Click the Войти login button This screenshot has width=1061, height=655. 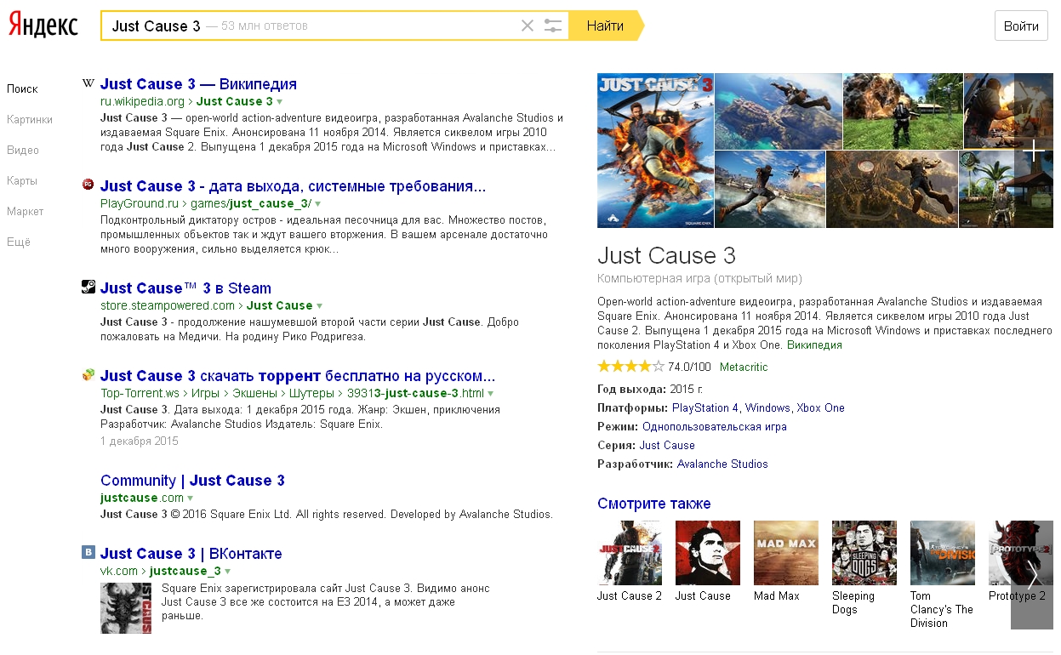click(x=1020, y=26)
